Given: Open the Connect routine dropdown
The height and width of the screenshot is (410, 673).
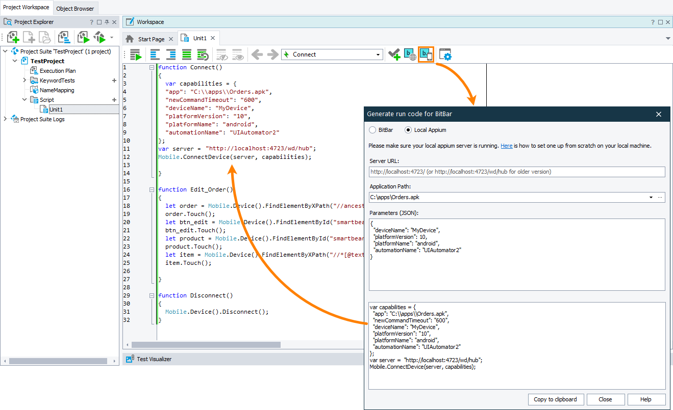Looking at the screenshot, I should 378,54.
